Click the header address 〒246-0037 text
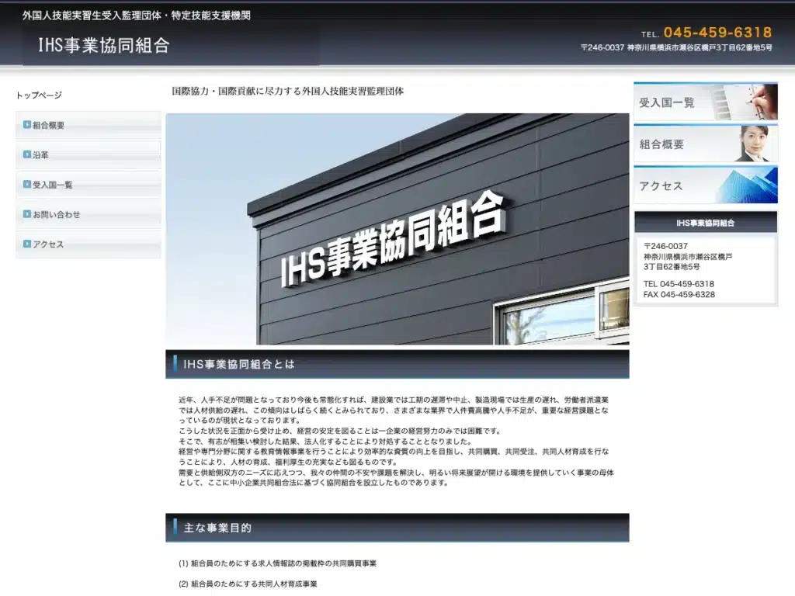795x596 pixels. pos(676,47)
